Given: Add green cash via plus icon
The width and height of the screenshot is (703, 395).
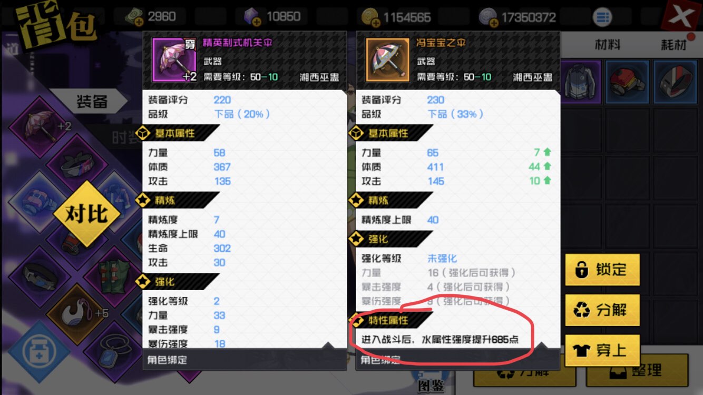Looking at the screenshot, I should click(x=139, y=23).
